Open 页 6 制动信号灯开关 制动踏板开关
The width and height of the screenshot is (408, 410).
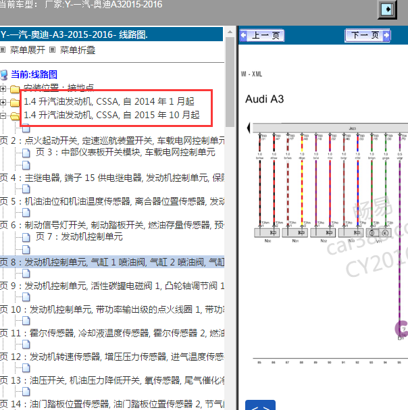tap(112, 225)
